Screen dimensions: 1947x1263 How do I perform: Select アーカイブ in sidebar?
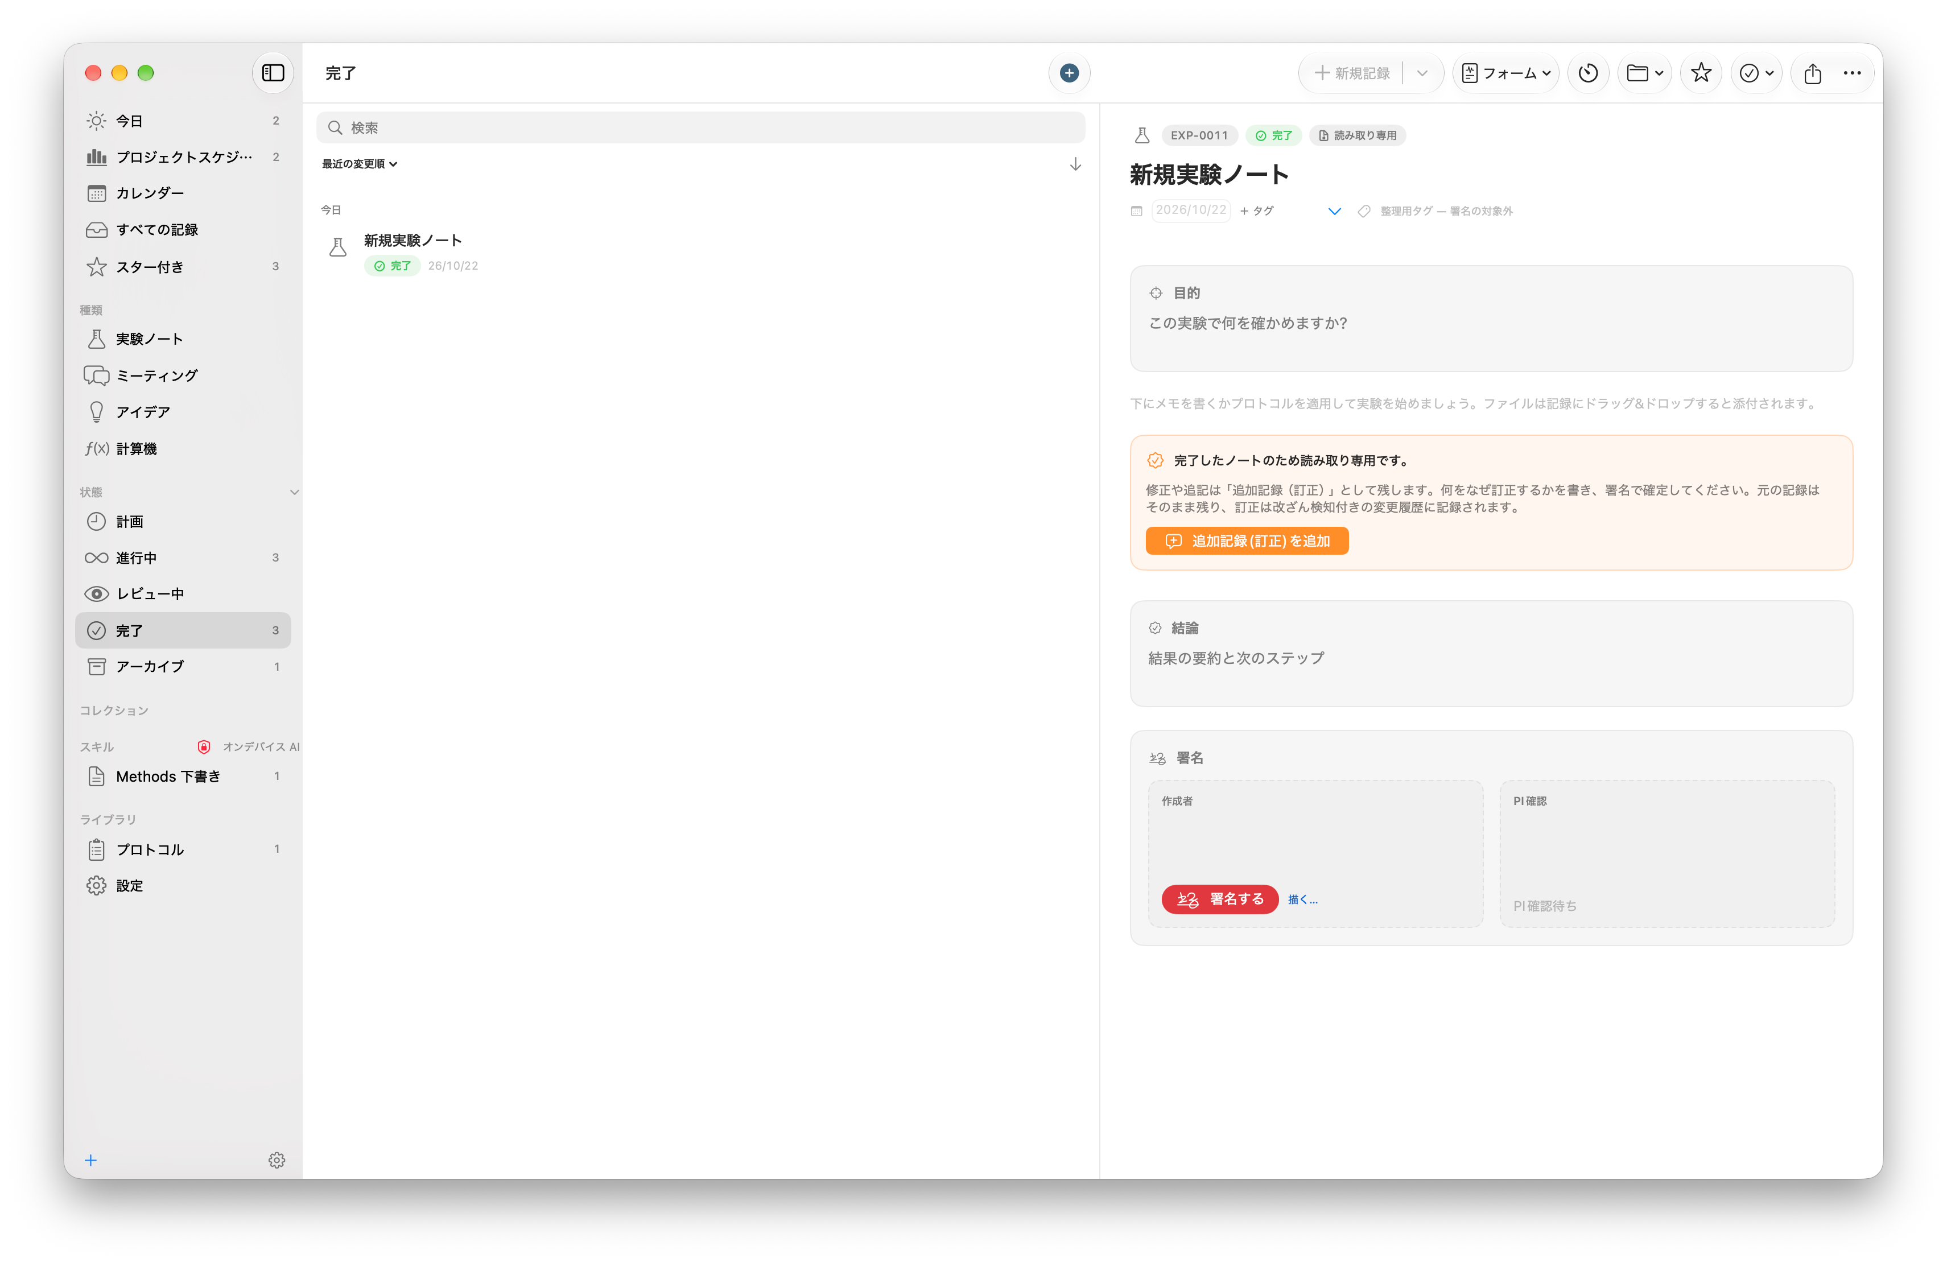(183, 667)
